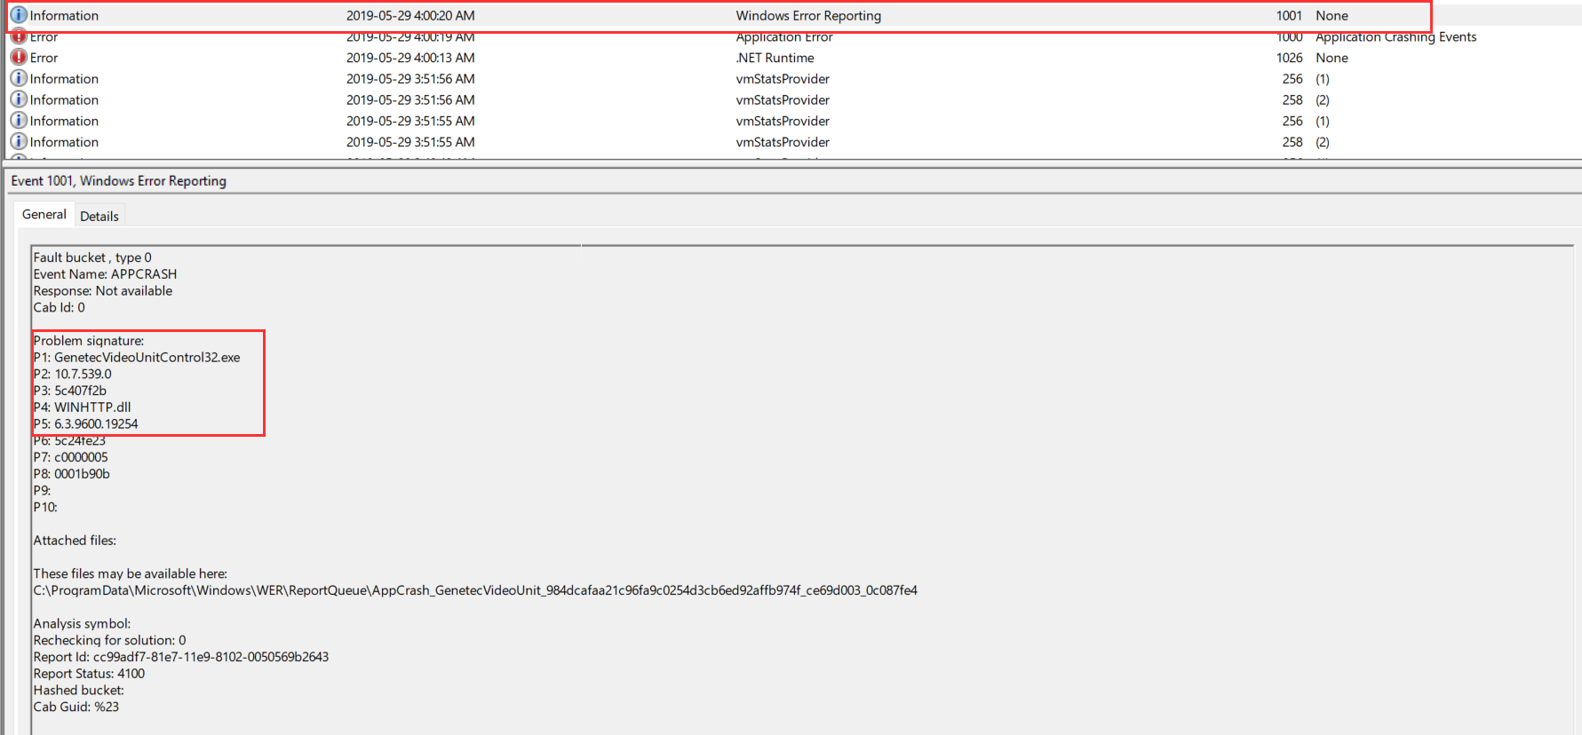Click event ID 258 in the 3:51:55 AM row
Image resolution: width=1582 pixels, height=735 pixels.
tap(1292, 142)
